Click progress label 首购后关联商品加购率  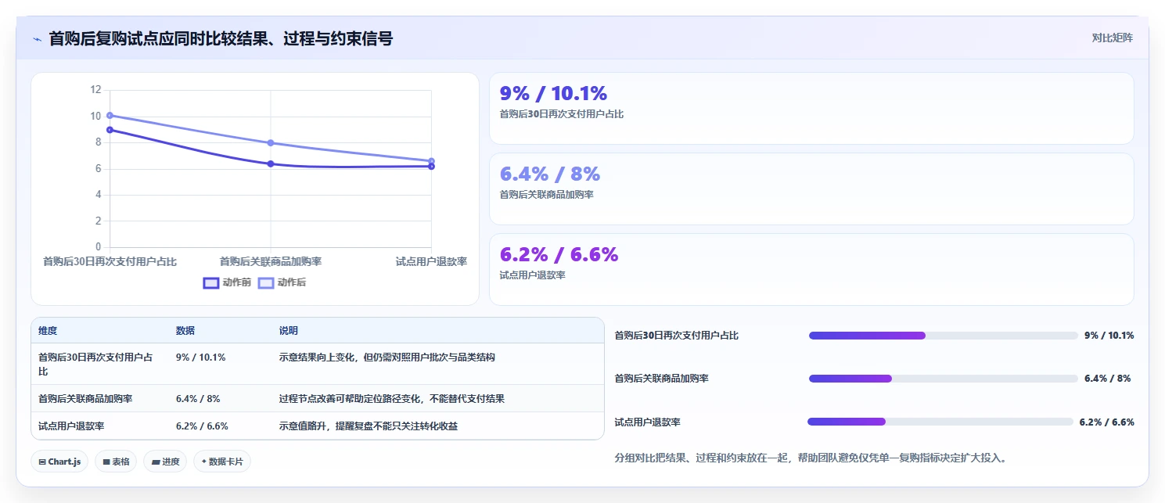coord(662,379)
